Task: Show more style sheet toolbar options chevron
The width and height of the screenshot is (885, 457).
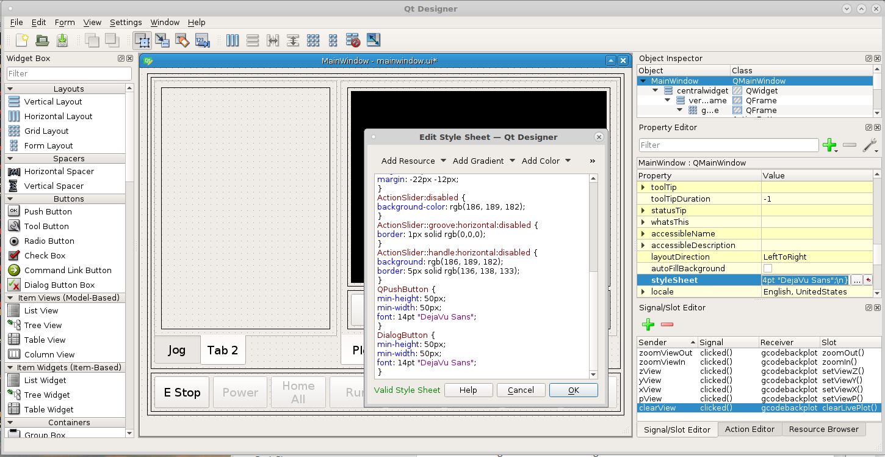Action: [x=592, y=161]
